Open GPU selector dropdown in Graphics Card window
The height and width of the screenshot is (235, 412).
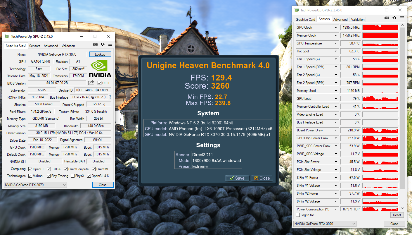point(35,185)
